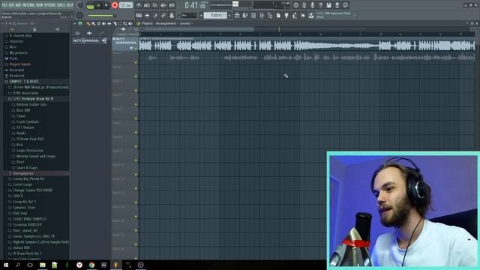This screenshot has width=480, height=270.
Task: Enable wait for input before recording
Action: pos(147,5)
